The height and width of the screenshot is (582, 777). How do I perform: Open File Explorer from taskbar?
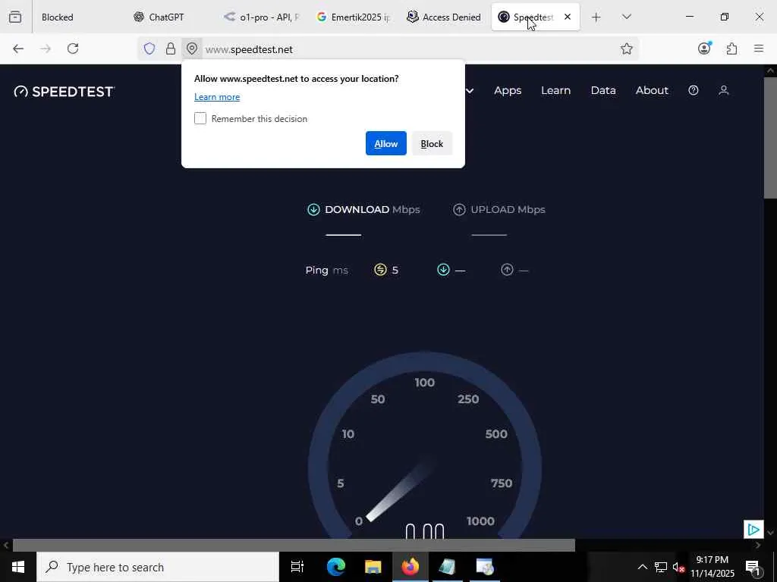[373, 567]
